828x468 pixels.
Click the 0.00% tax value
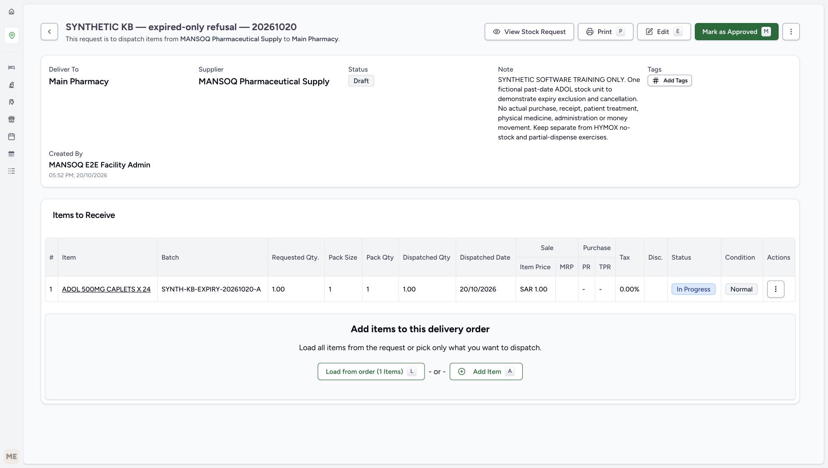coord(629,289)
